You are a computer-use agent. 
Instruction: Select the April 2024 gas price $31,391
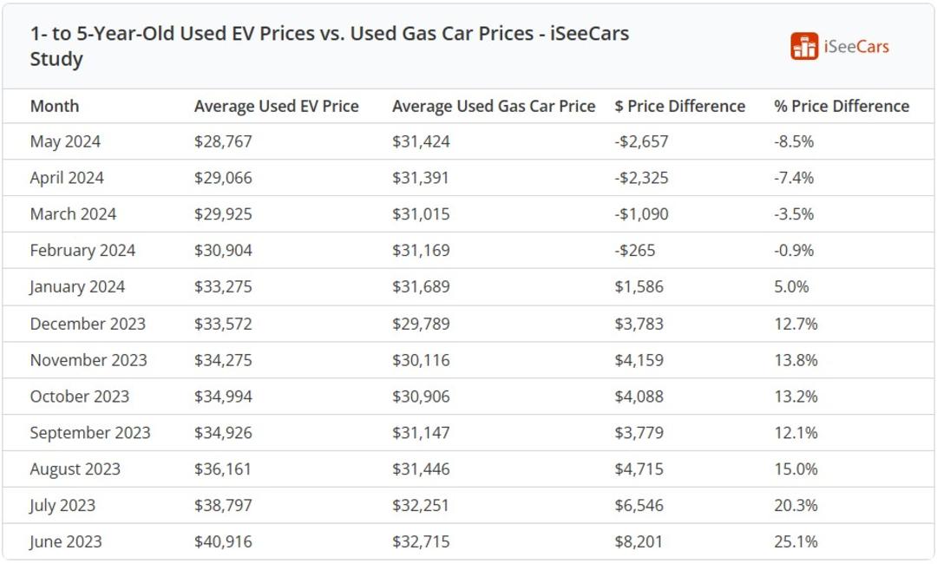pos(420,178)
